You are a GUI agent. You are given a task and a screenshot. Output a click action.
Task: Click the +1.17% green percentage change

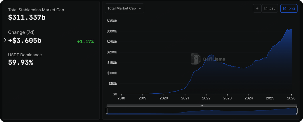(85, 42)
